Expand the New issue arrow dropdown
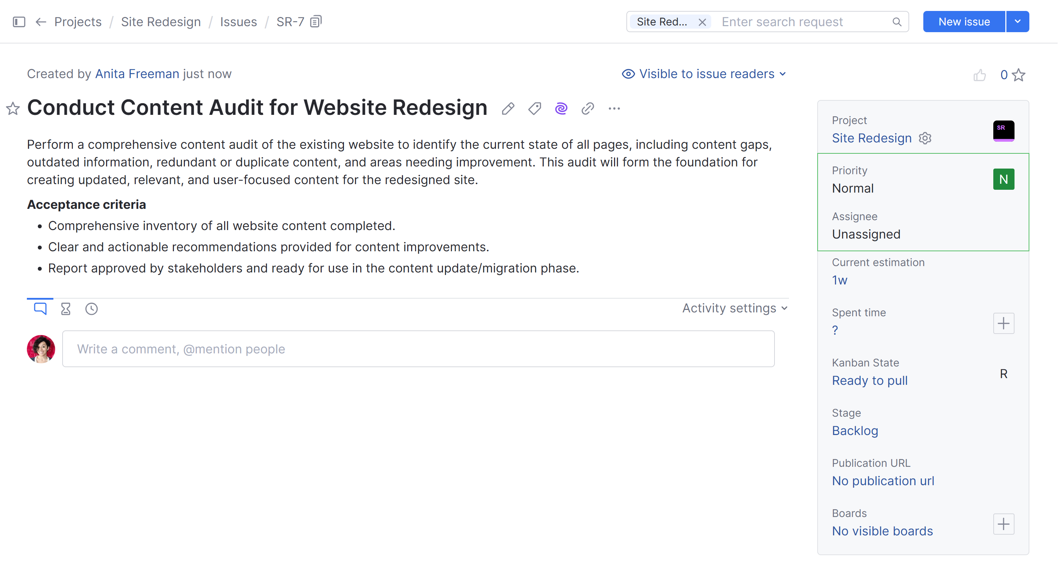Screen dimensions: 1064x576 coord(1017,22)
